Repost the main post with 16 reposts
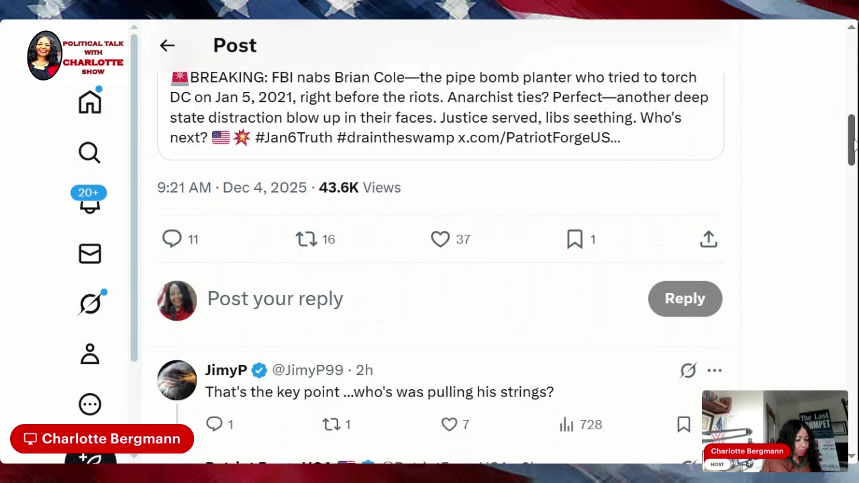Image resolution: width=859 pixels, height=483 pixels. (307, 239)
